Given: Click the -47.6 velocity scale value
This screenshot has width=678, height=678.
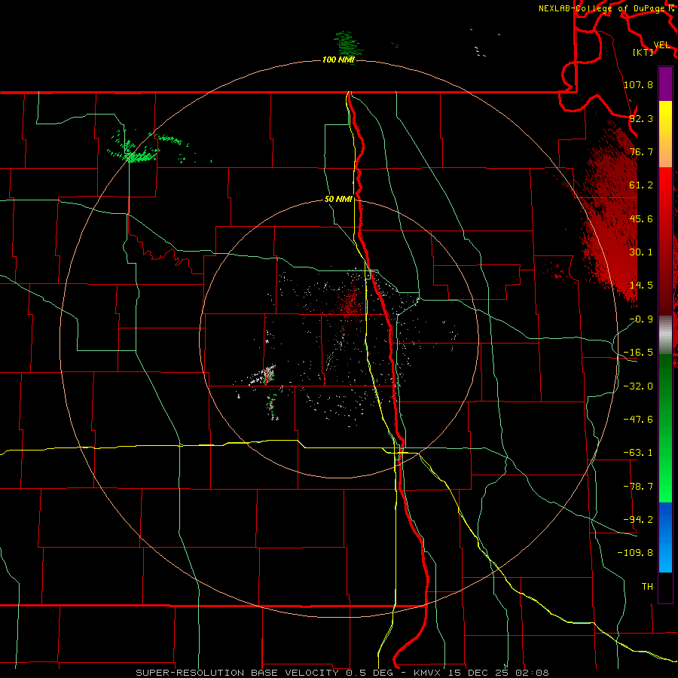Looking at the screenshot, I should (638, 419).
